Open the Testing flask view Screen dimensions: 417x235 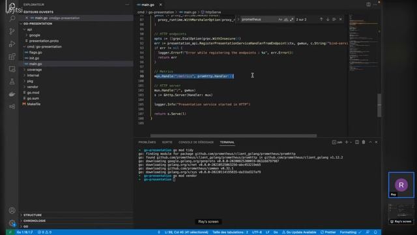(x=12, y=82)
